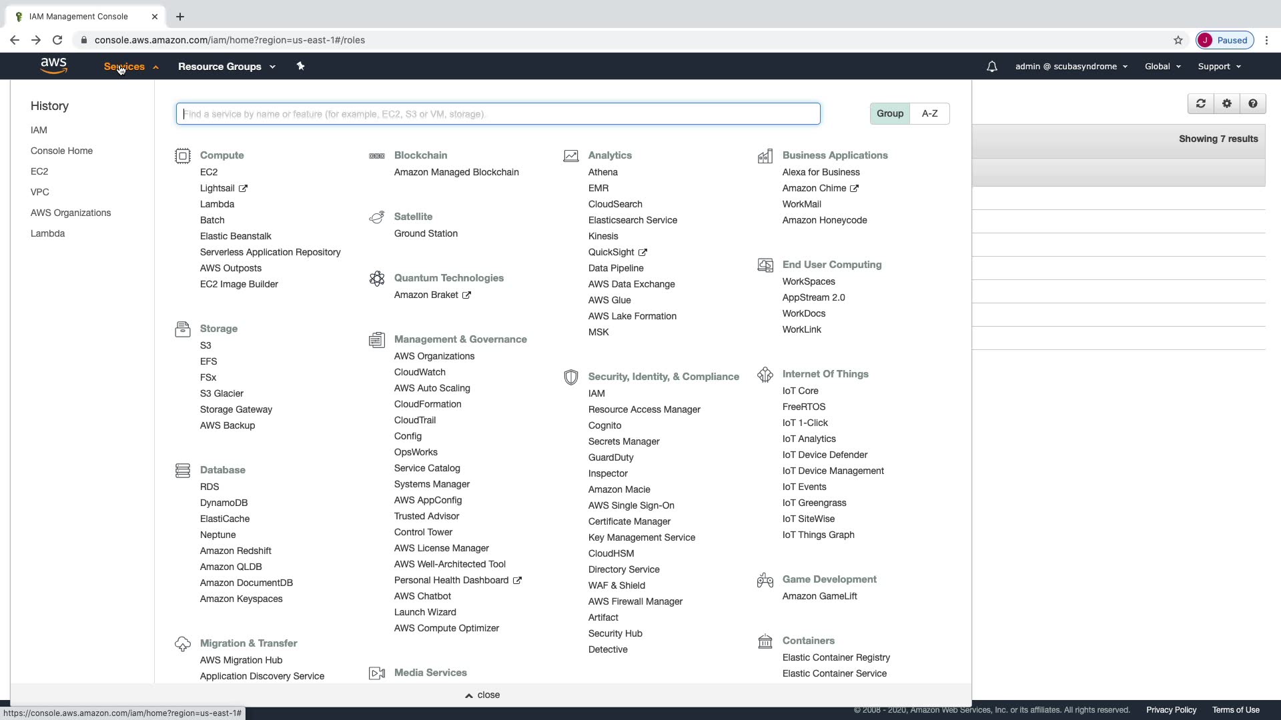Click the refresh icon button
This screenshot has height=720, width=1281.
1200,103
